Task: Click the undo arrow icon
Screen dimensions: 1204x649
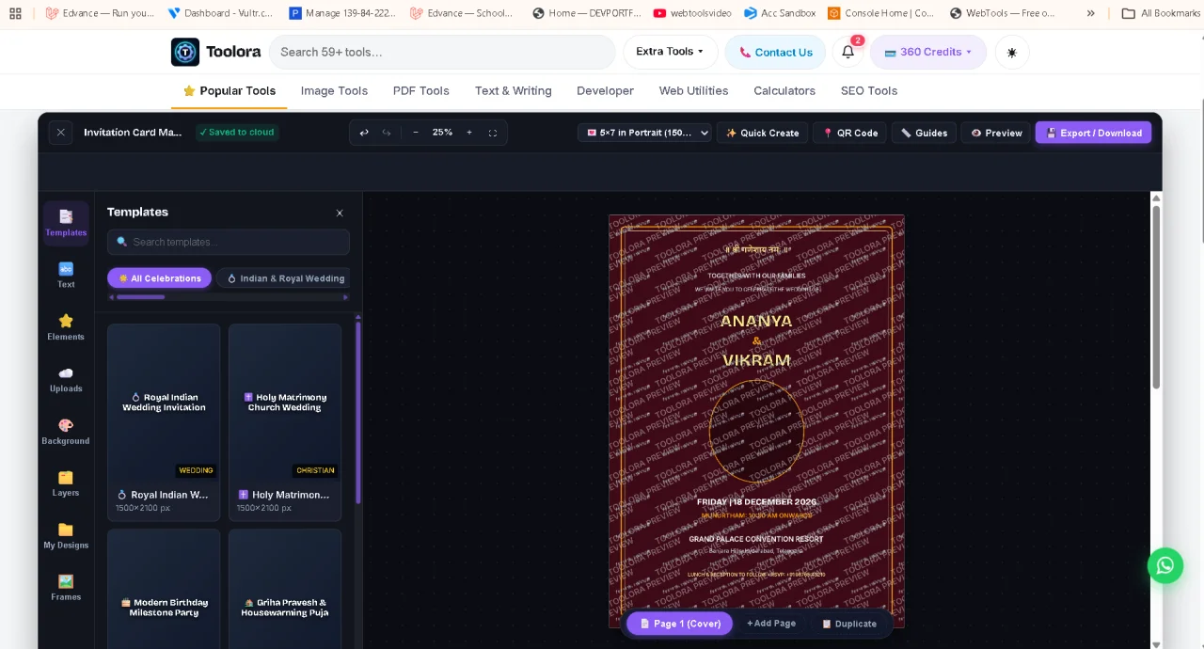Action: point(364,133)
